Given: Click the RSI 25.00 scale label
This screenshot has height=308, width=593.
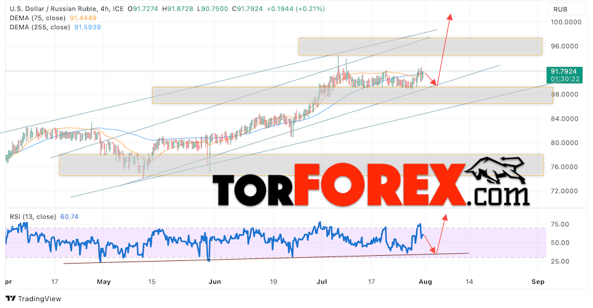Looking at the screenshot, I should pyautogui.click(x=560, y=262).
